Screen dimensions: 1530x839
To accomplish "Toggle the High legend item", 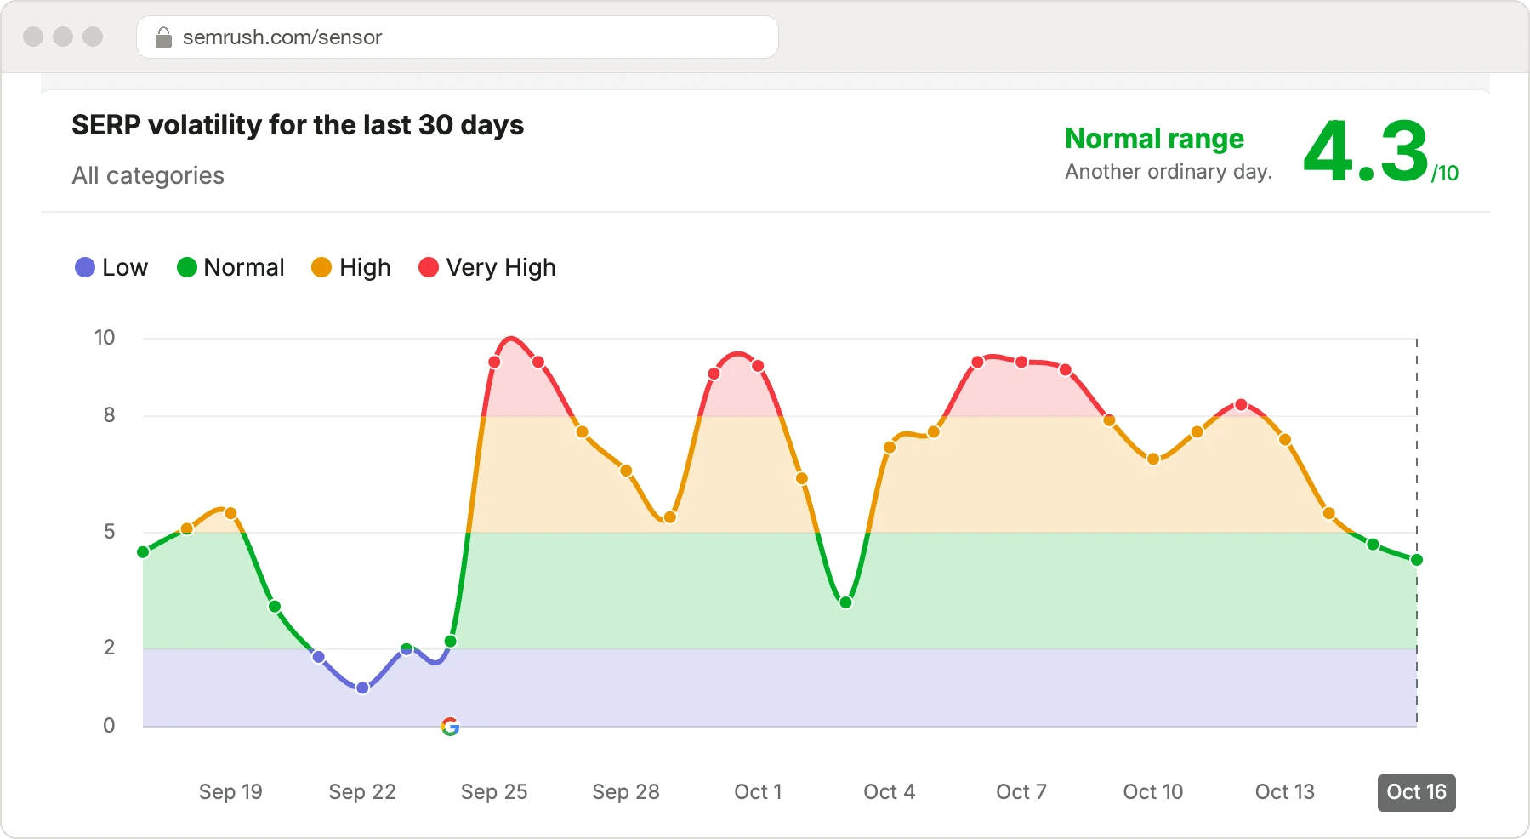I will tap(351, 267).
